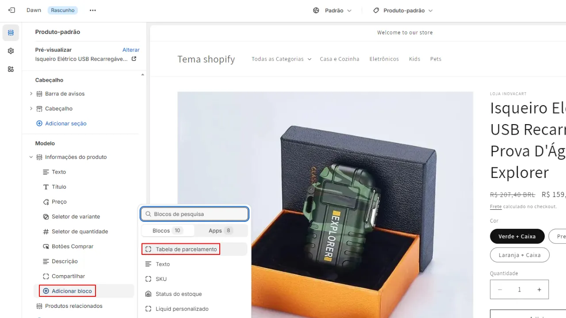Collapse the Informações do produto section
Image resolution: width=566 pixels, height=318 pixels.
click(x=31, y=157)
